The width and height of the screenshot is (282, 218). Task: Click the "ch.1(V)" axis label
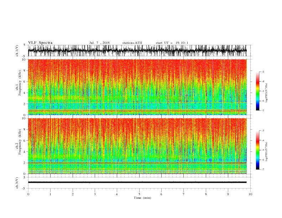point(17,51)
